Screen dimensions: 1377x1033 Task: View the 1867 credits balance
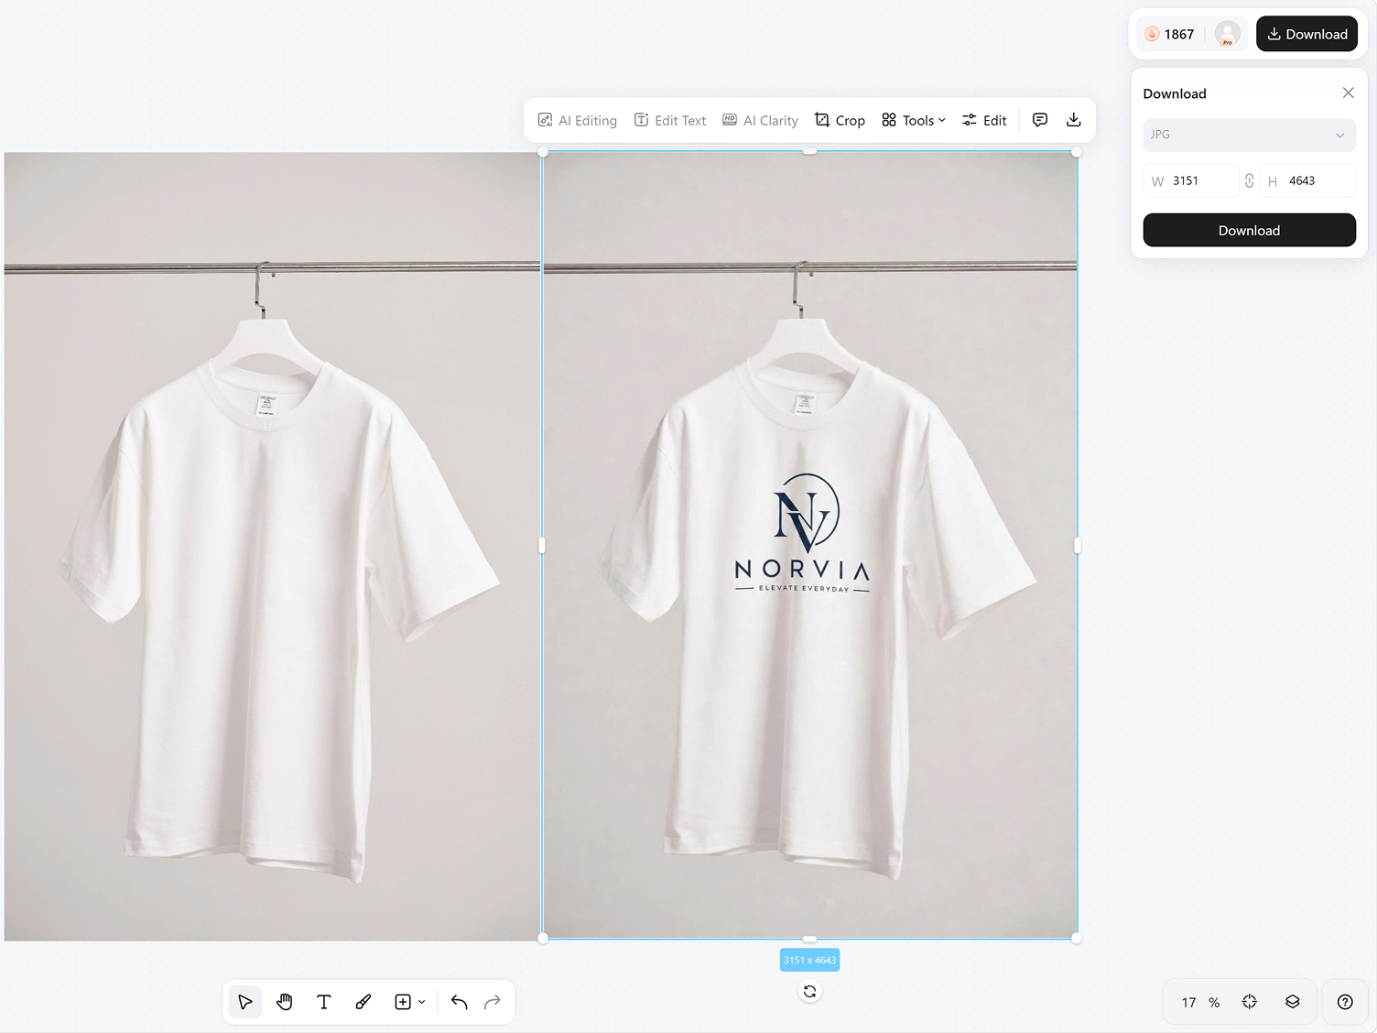1170,34
